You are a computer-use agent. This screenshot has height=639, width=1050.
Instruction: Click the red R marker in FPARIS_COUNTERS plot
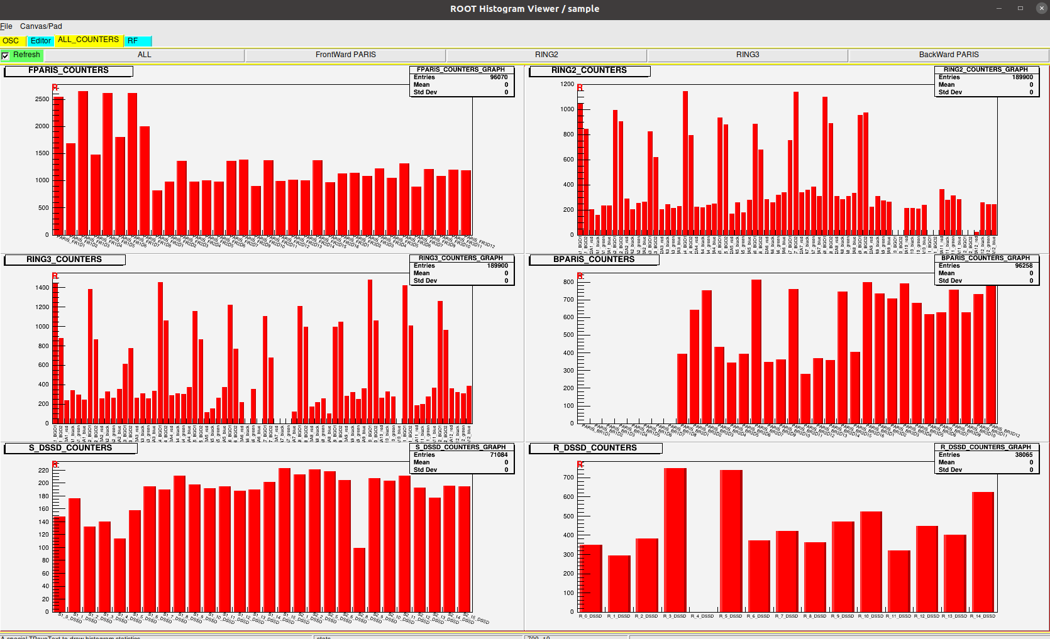pyautogui.click(x=55, y=87)
